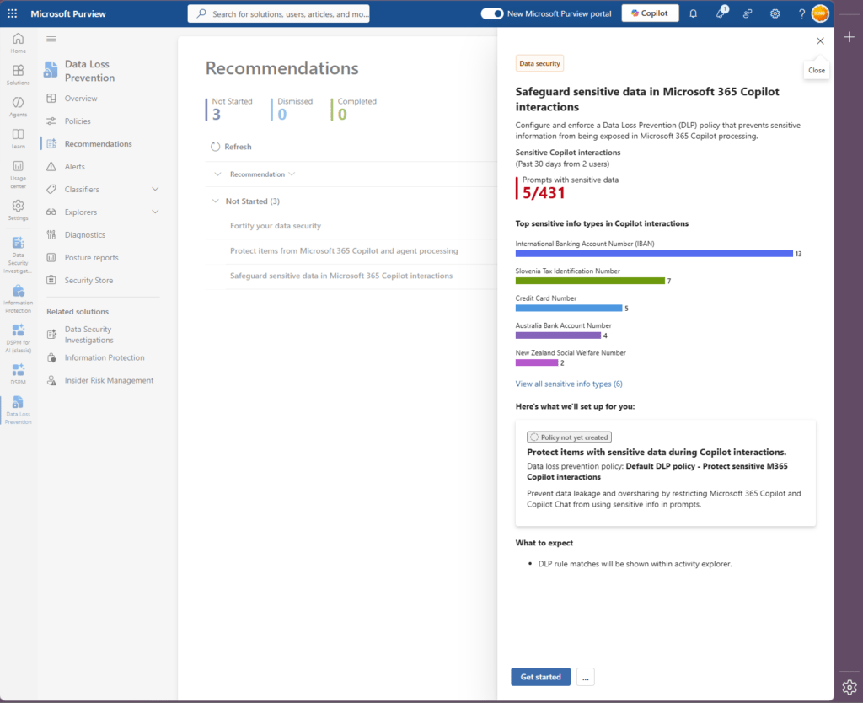The height and width of the screenshot is (703, 863).
Task: Click View all sensitive info types (6)
Action: pos(569,384)
